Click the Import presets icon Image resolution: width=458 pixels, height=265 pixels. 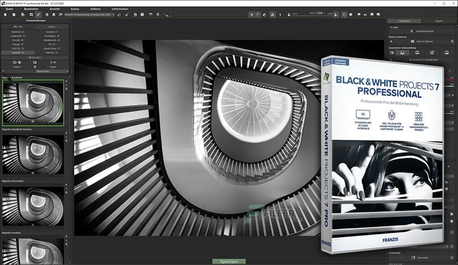(16, 62)
